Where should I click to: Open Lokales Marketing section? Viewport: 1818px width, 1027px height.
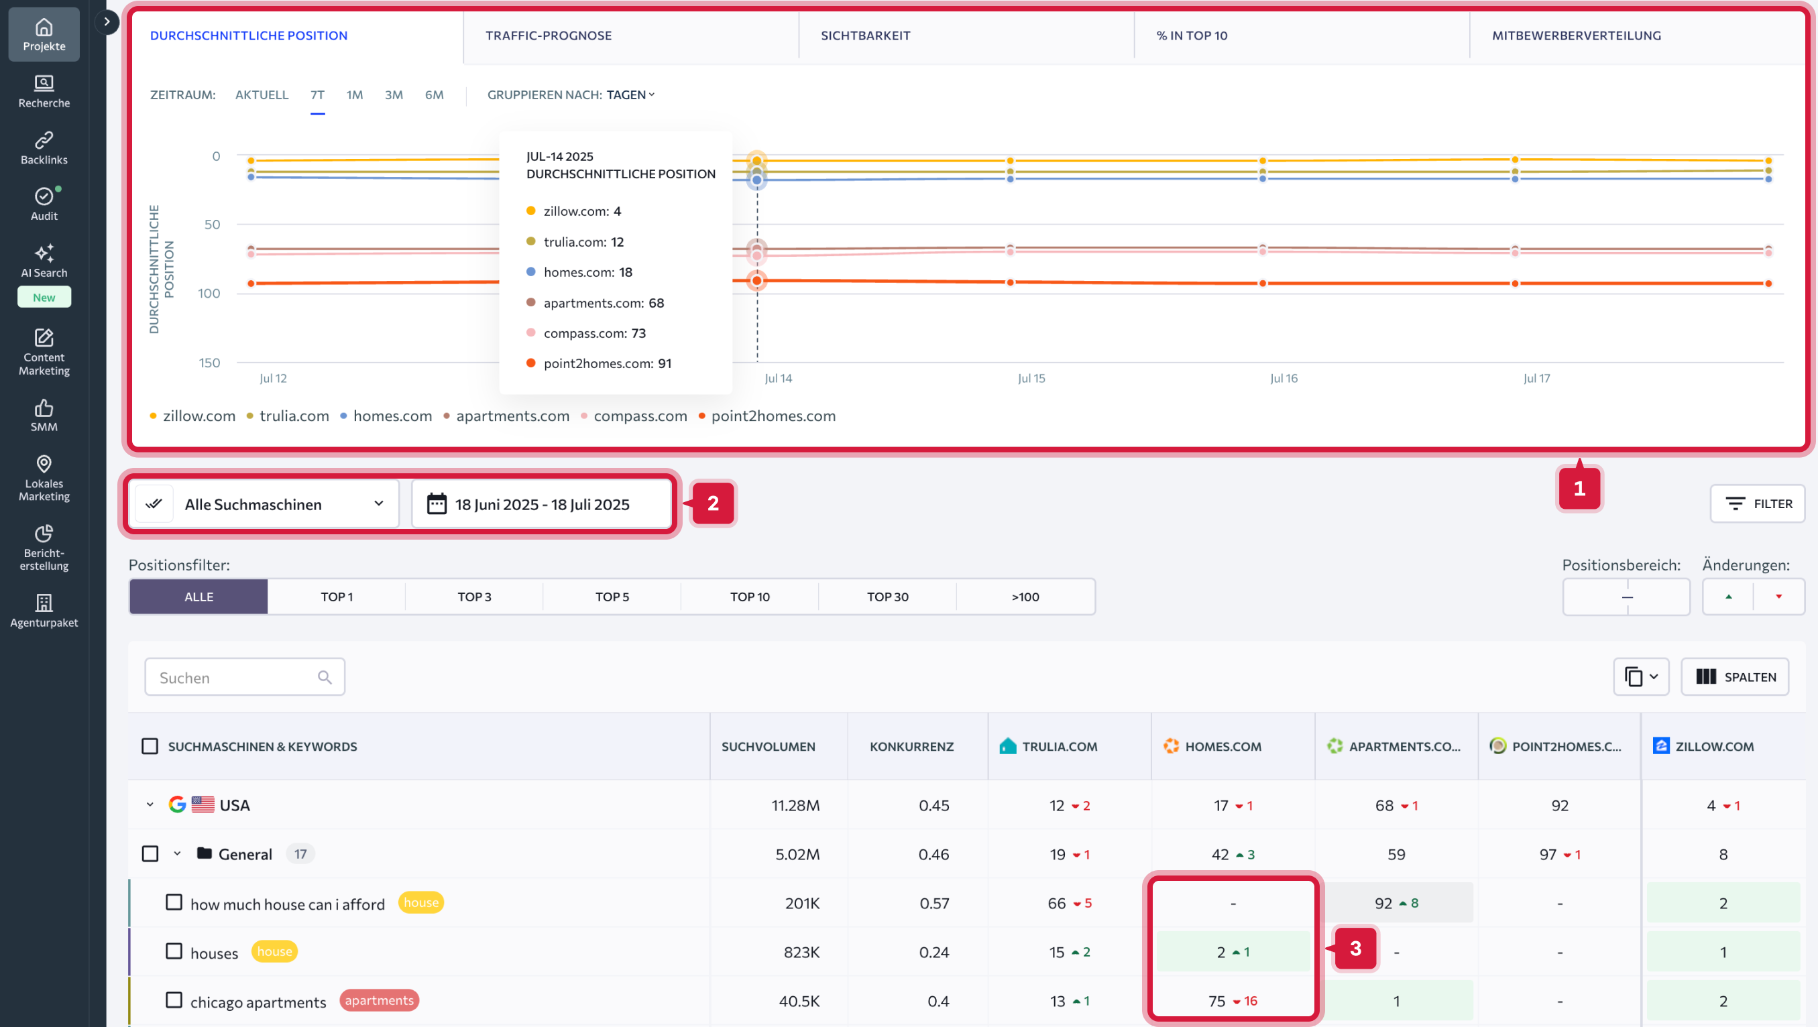(x=44, y=477)
